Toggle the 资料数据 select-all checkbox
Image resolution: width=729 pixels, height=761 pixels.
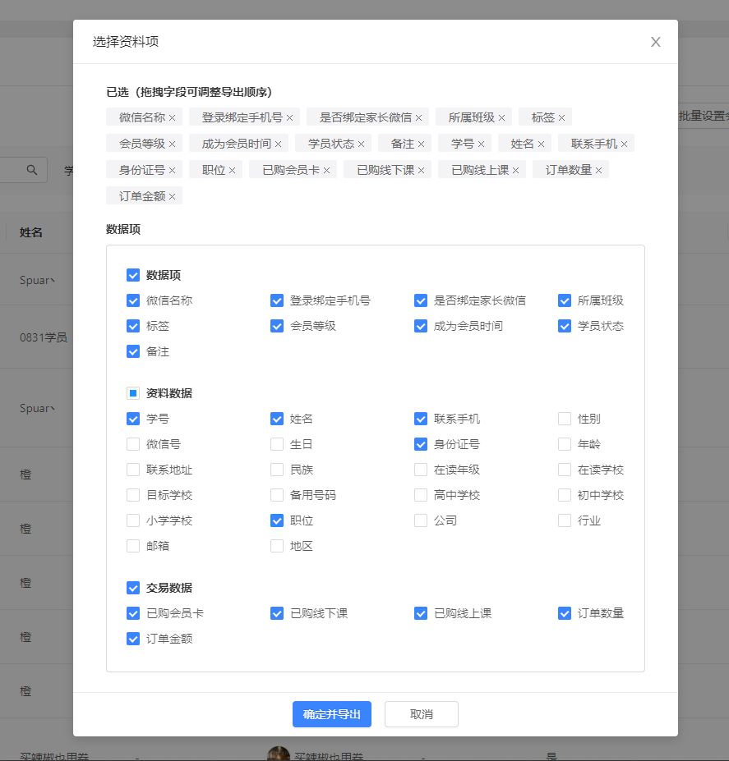click(x=133, y=393)
